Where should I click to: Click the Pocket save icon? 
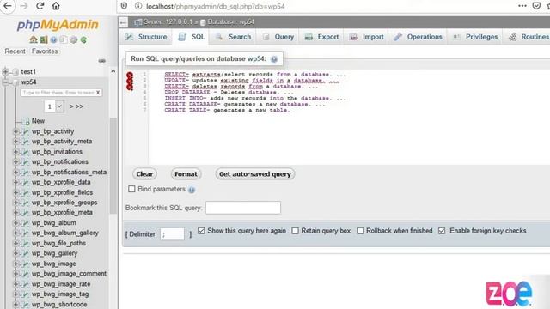click(536, 6)
